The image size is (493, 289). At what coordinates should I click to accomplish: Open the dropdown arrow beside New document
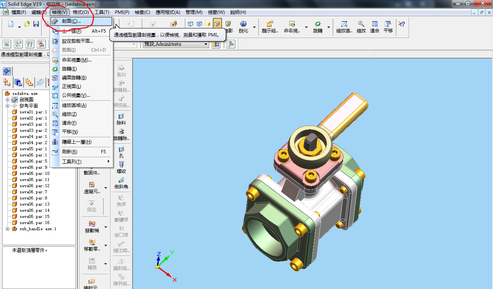click(19, 27)
